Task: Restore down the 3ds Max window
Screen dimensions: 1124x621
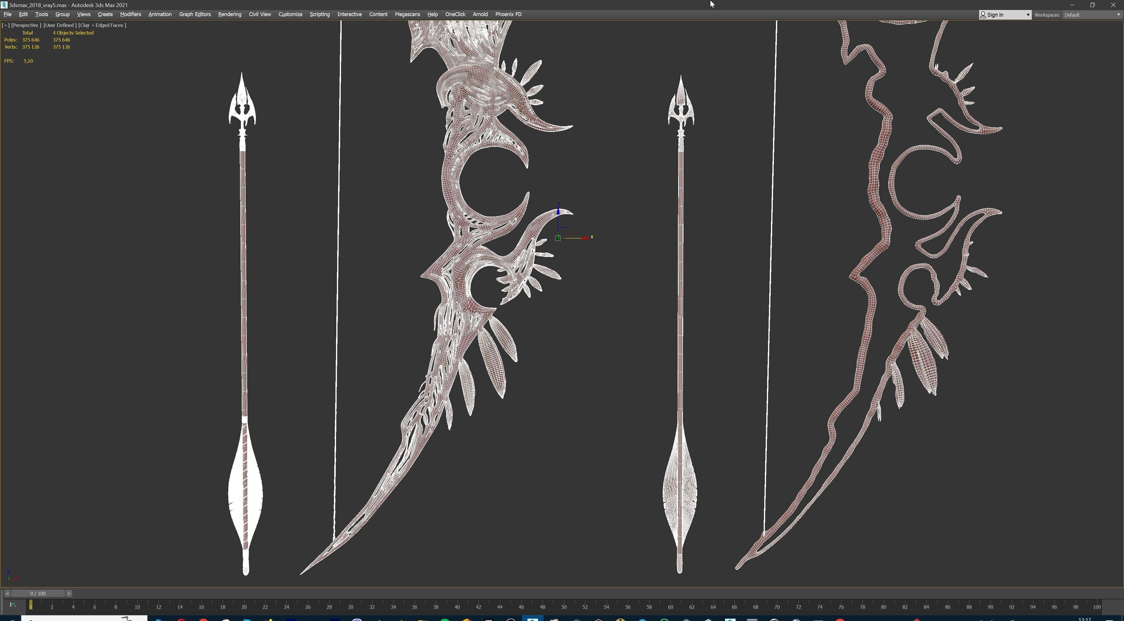Action: (x=1093, y=5)
